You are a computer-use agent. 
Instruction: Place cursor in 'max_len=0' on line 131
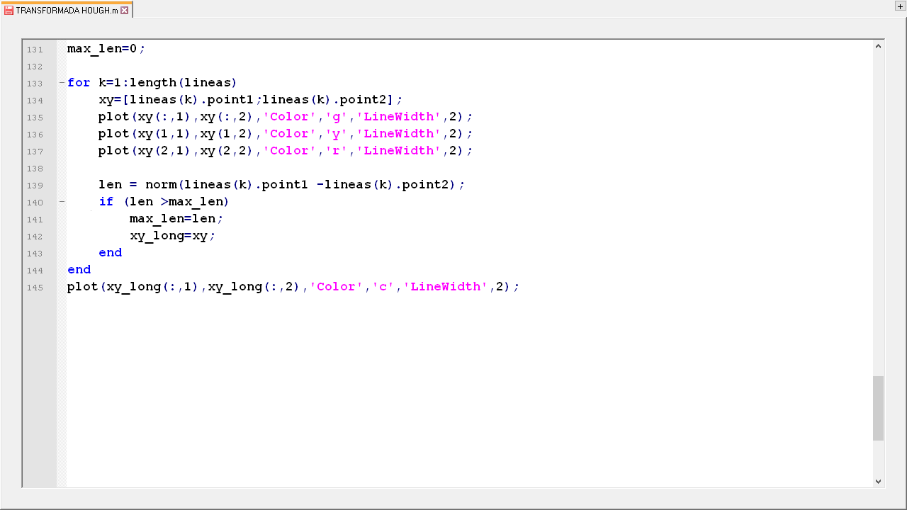(101, 49)
